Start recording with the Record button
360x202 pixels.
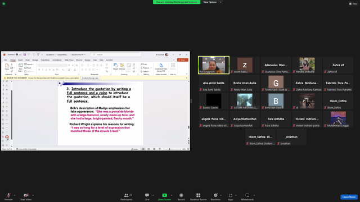(181, 196)
